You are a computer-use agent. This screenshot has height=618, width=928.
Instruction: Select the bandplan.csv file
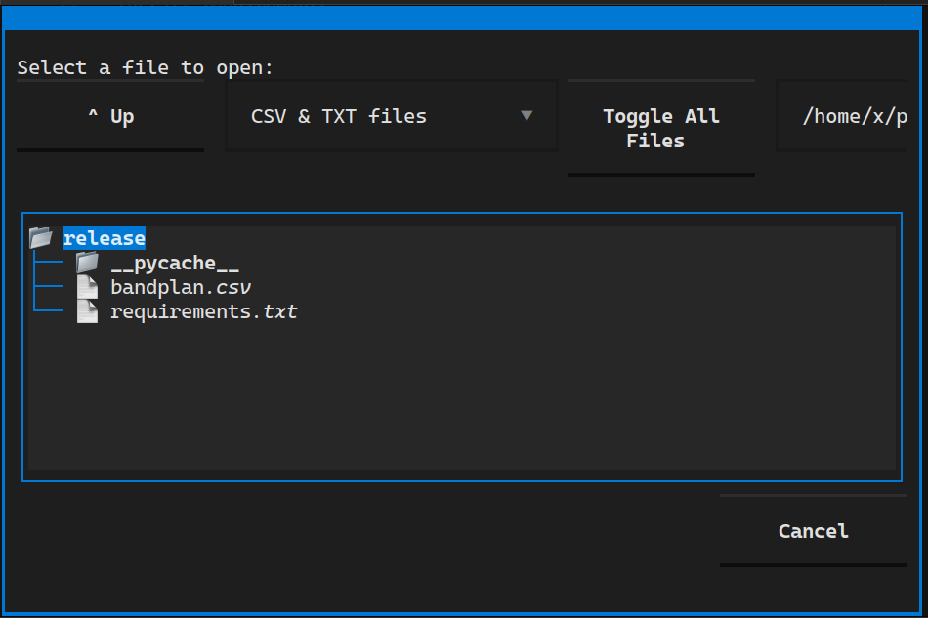(x=178, y=286)
